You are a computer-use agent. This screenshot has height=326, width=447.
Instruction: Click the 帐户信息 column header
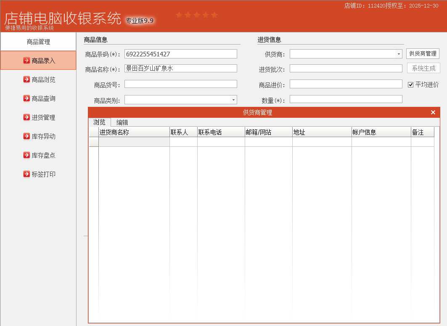[381, 132]
